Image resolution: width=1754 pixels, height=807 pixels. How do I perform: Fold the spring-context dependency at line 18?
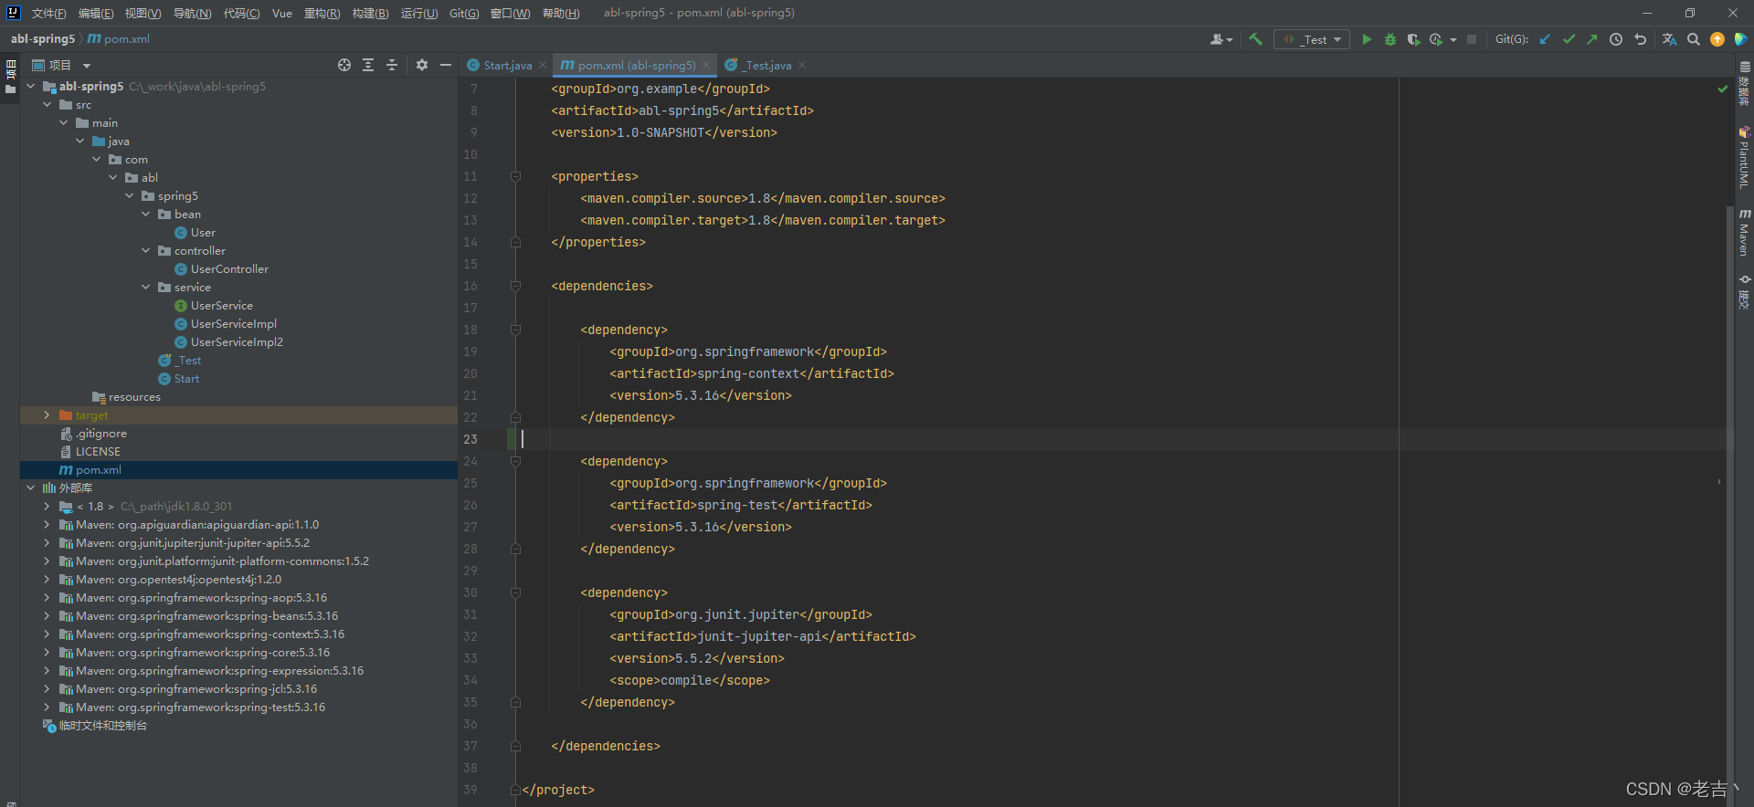[515, 330]
